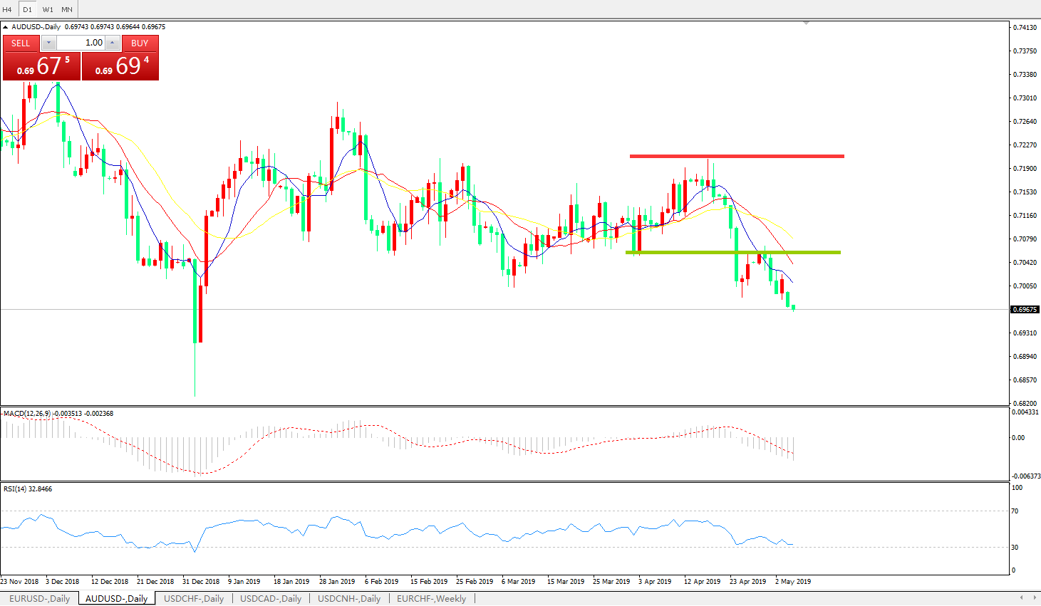Select the D1 daily timeframe
Image resolution: width=1041 pixels, height=606 pixels.
(27, 9)
